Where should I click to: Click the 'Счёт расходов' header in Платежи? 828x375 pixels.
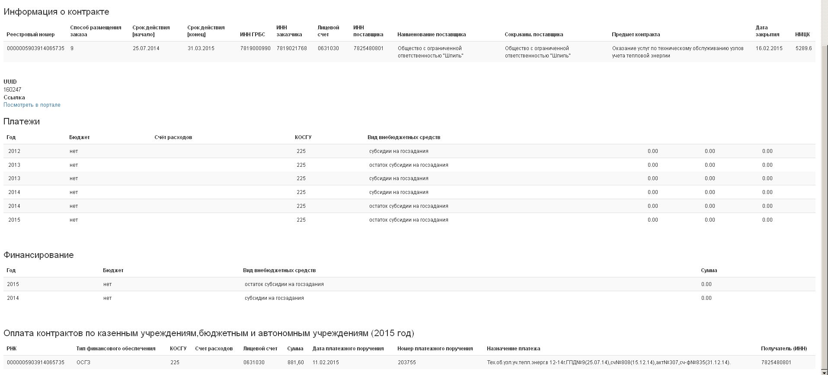(173, 137)
